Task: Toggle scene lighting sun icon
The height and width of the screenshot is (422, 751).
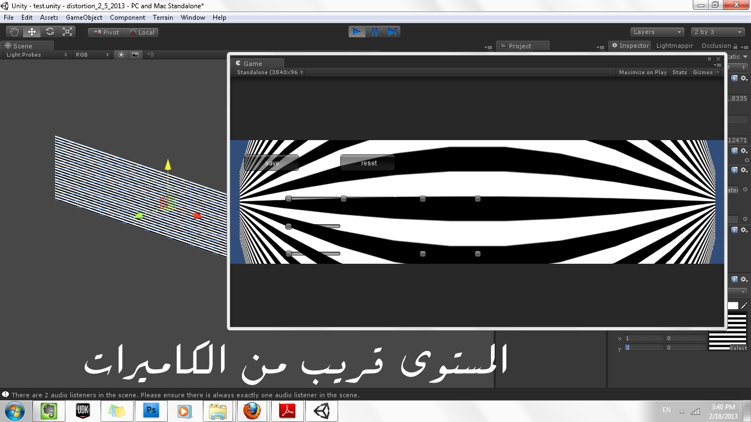Action: tap(121, 54)
